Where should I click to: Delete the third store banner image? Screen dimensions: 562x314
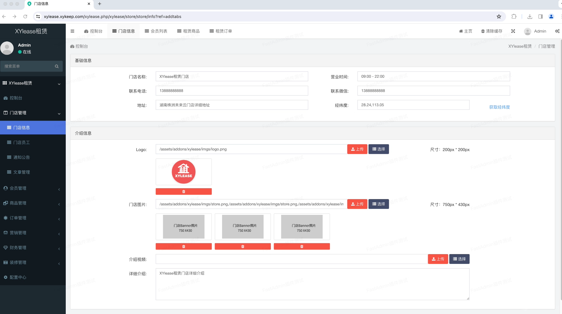[301, 246]
